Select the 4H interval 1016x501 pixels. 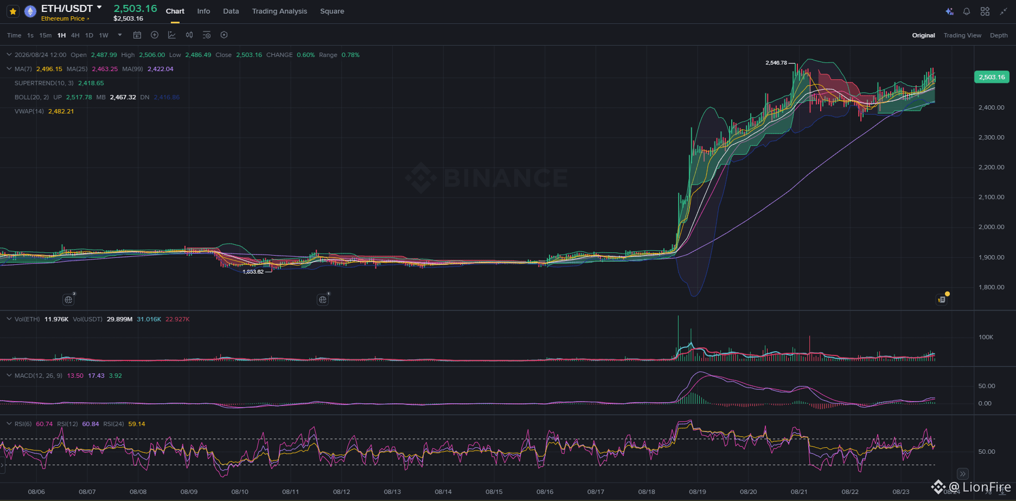coord(75,35)
